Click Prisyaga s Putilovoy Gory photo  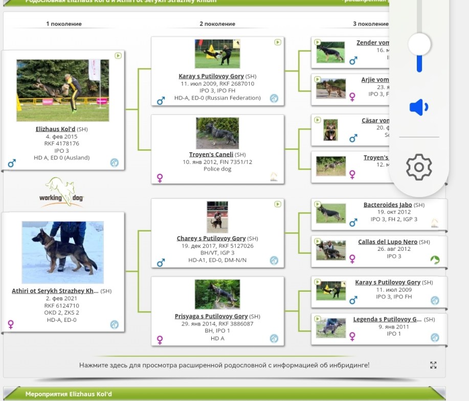point(217,294)
